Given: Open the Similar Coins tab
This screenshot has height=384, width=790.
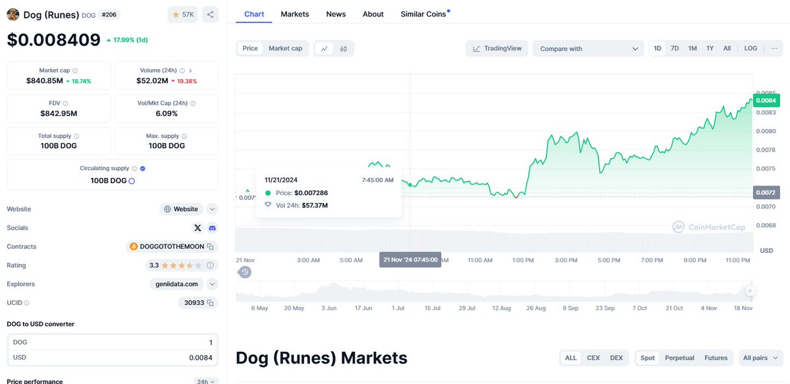Looking at the screenshot, I should tap(424, 14).
